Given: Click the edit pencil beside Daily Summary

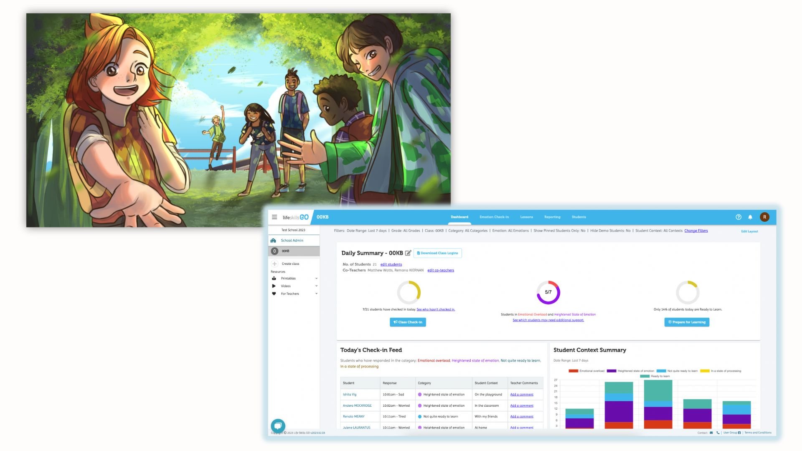Looking at the screenshot, I should (x=408, y=253).
